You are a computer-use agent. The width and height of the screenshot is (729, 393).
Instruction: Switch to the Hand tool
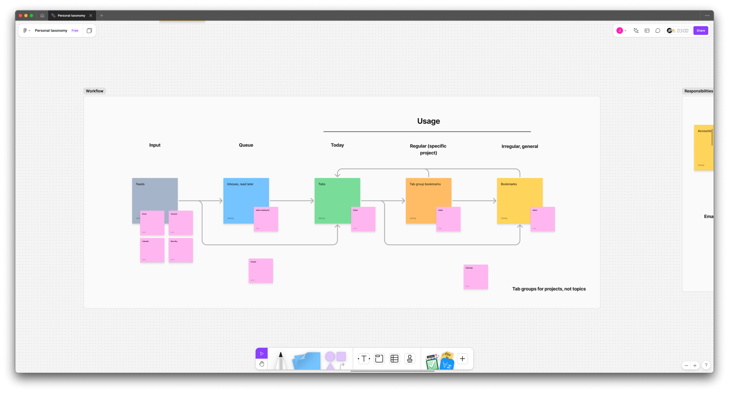tap(262, 364)
